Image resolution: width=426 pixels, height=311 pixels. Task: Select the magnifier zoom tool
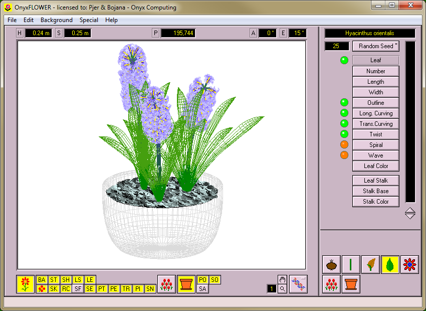point(282,289)
